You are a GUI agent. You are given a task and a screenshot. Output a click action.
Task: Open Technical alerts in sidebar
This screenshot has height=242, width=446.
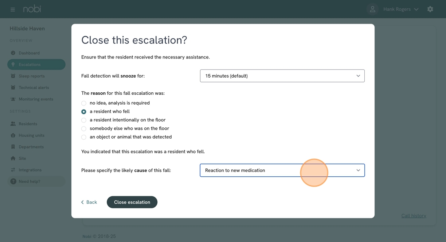[36, 88]
